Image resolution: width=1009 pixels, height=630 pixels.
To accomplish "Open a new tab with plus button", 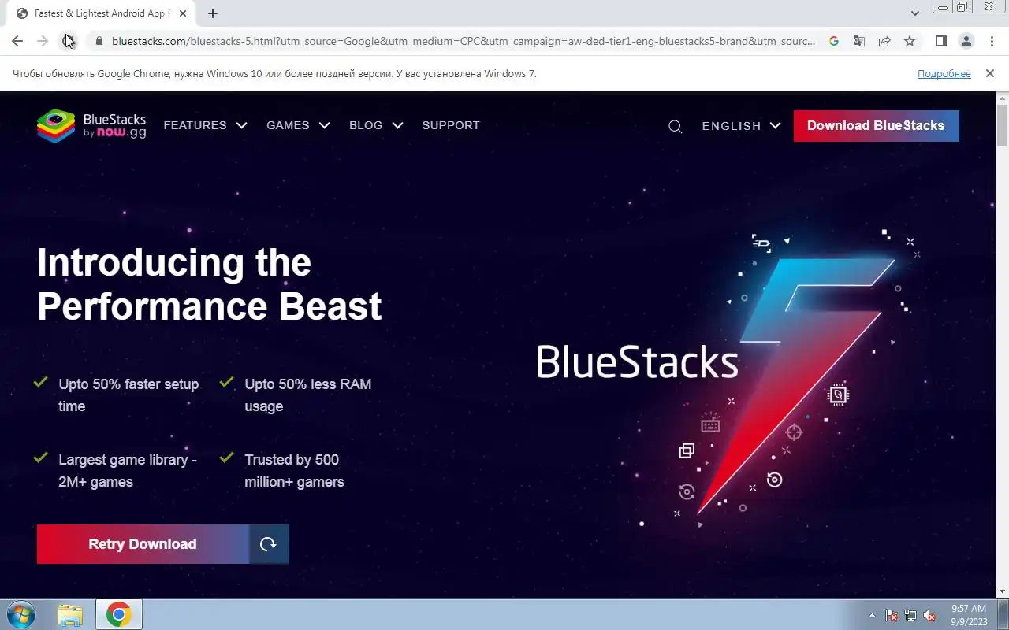I will coord(212,13).
